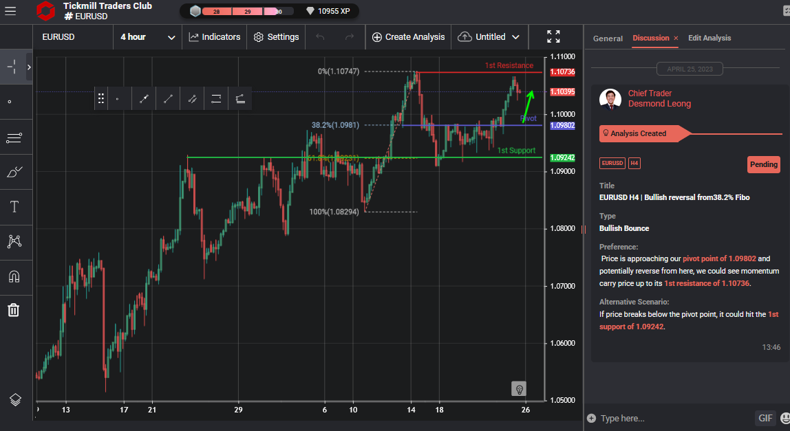Click the Pending status badge
Image resolution: width=790 pixels, height=431 pixels.
[x=763, y=165]
